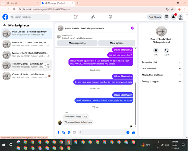Image resolution: width=188 pixels, height=151 pixels.
Task: Close the New Tab tab
Action: [x=38, y=3]
